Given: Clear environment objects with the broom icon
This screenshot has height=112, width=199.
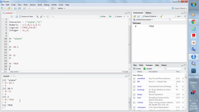Looking at the screenshot, I should pyautogui.click(x=161, y=16).
